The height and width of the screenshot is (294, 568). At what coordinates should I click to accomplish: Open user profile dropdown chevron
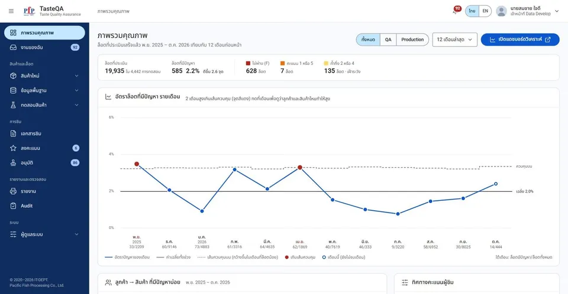click(557, 11)
